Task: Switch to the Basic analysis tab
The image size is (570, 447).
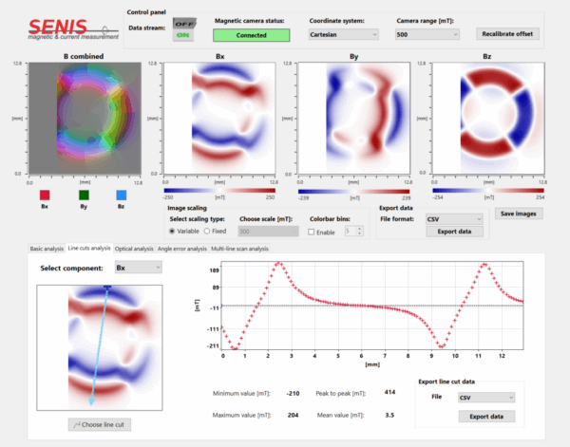Action: click(46, 249)
